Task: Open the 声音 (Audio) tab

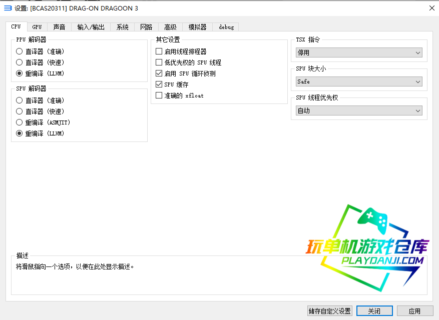Action: point(59,27)
